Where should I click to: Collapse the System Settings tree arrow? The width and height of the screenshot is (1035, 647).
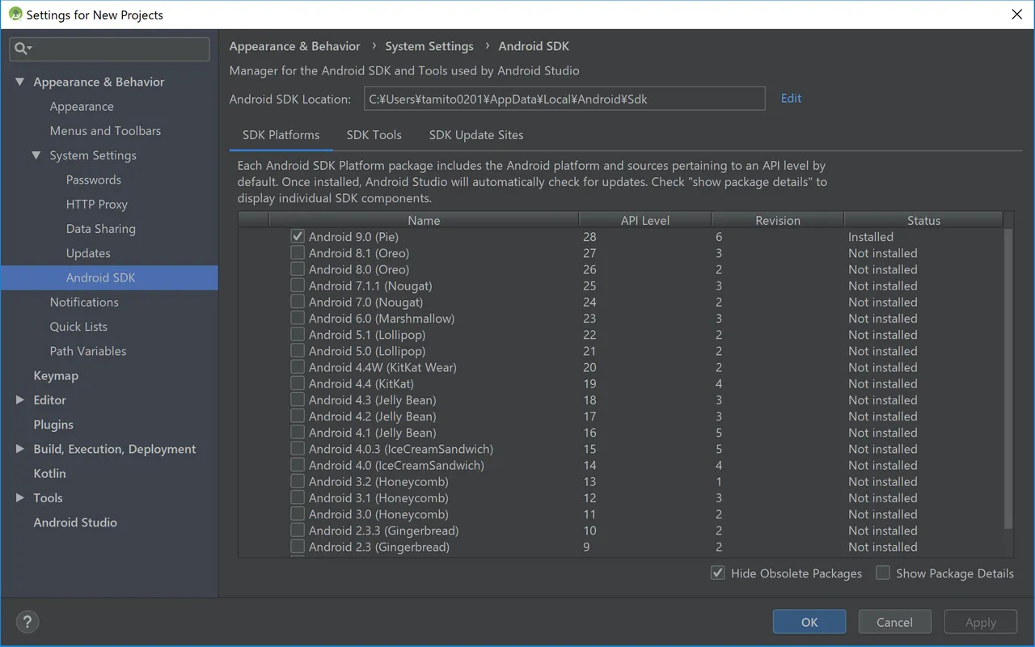[x=36, y=155]
